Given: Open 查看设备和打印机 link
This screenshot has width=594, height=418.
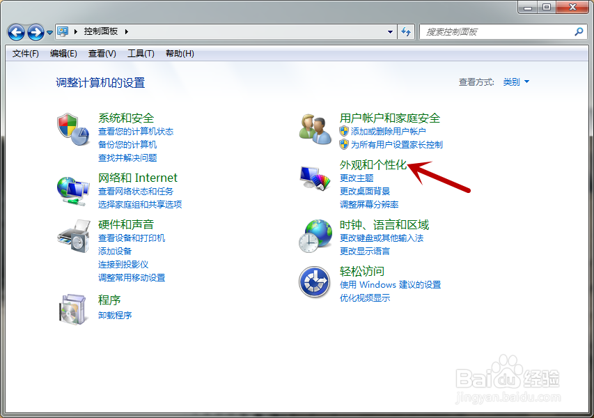Looking at the screenshot, I should click(132, 238).
